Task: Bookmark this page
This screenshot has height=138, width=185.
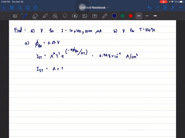Action: coord(28,8)
